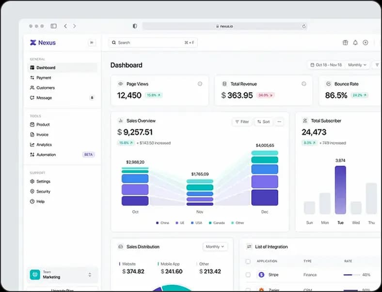Toggle the USA legend entry

197,223
